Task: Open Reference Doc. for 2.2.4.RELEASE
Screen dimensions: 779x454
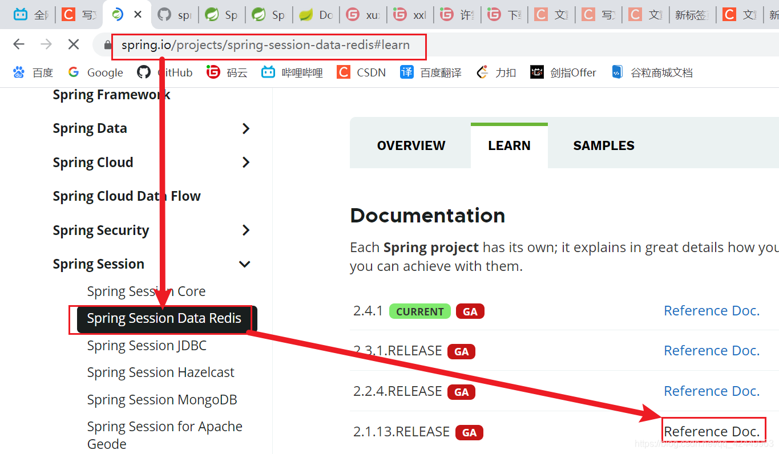Action: [712, 391]
